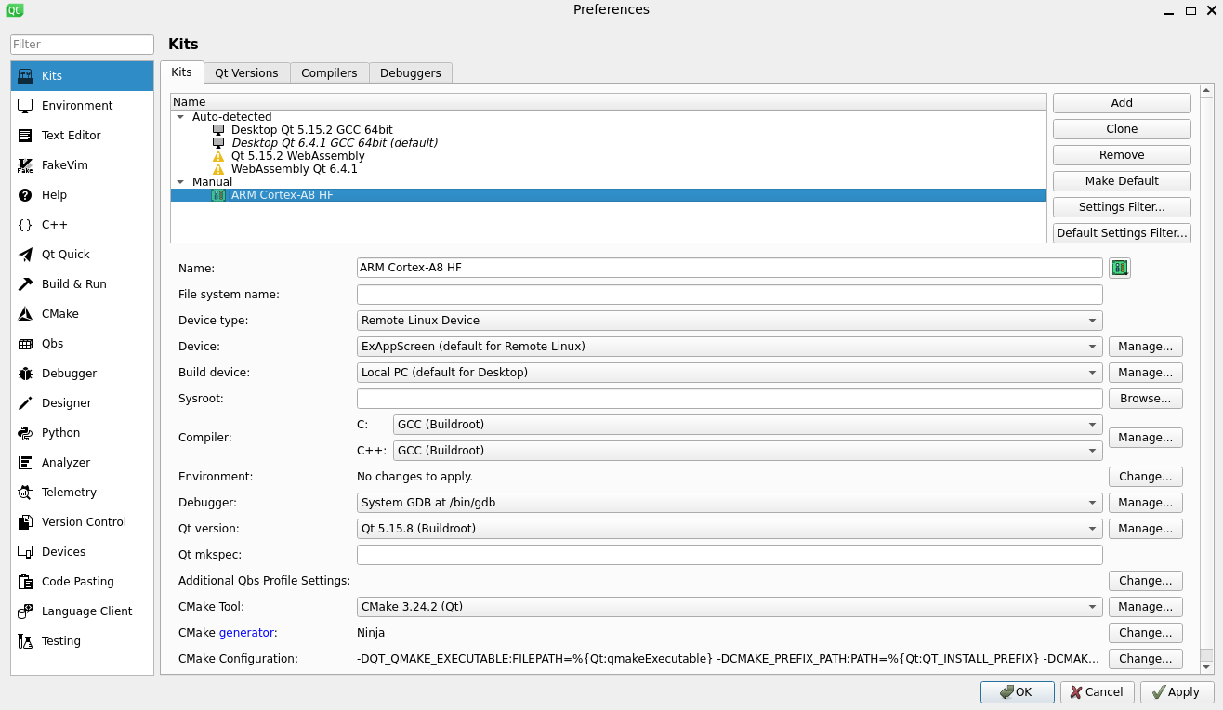The width and height of the screenshot is (1223, 710).
Task: Open Devices settings icon
Action: [x=25, y=552]
